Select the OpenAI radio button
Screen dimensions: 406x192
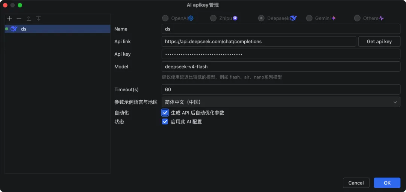click(165, 18)
